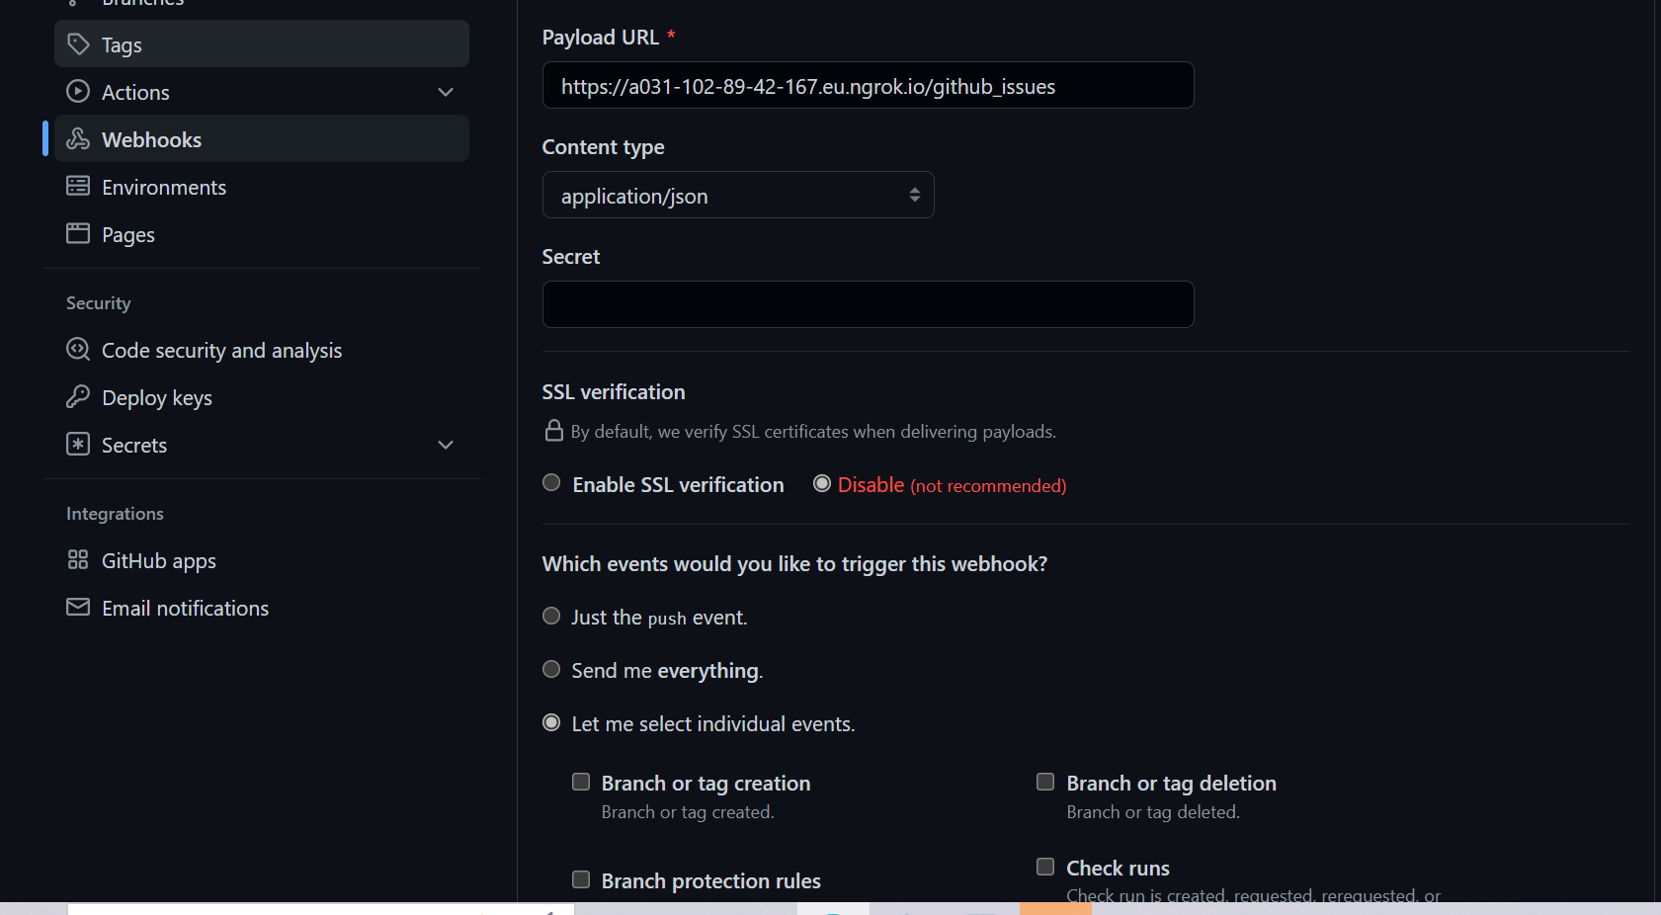
Task: Open the Webhooks section via its icon
Action: pos(77,138)
